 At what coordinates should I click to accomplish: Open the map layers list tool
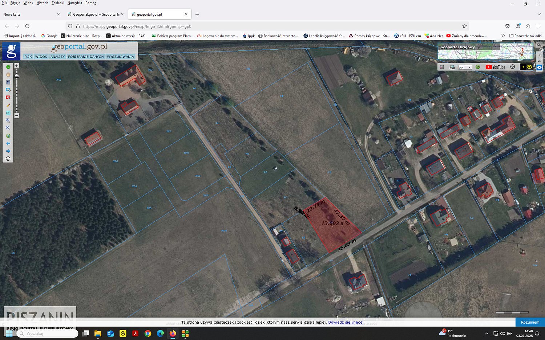(x=8, y=82)
